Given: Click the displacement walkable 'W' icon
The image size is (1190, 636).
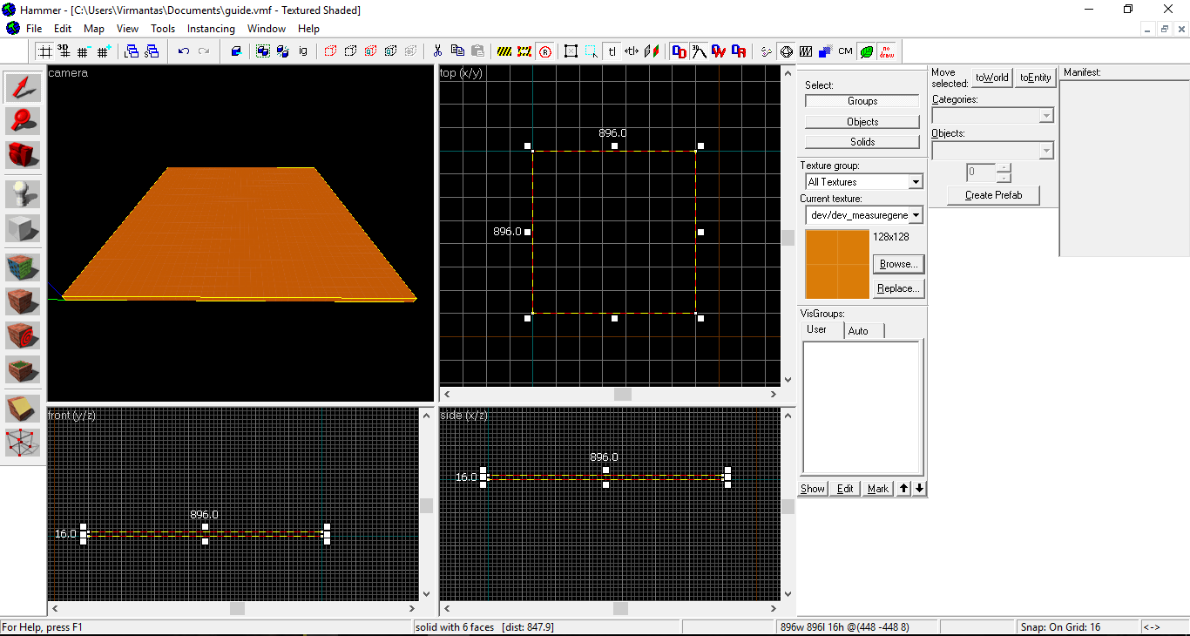Looking at the screenshot, I should 719,51.
